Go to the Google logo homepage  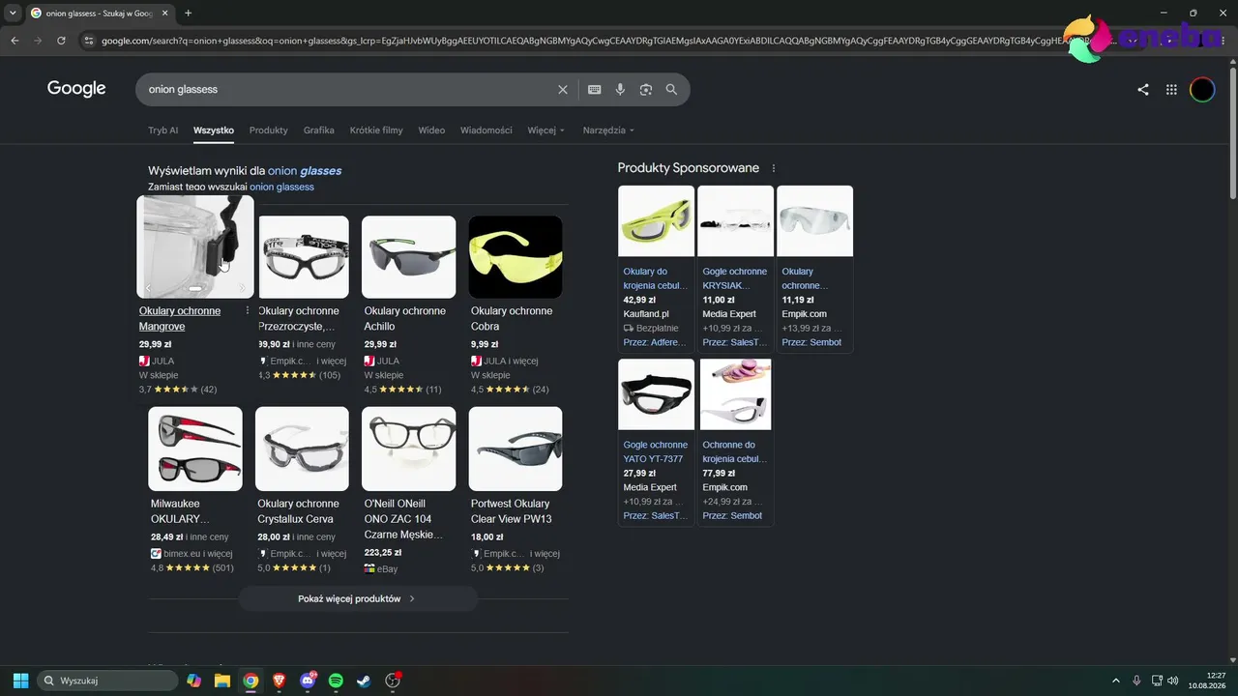76,89
